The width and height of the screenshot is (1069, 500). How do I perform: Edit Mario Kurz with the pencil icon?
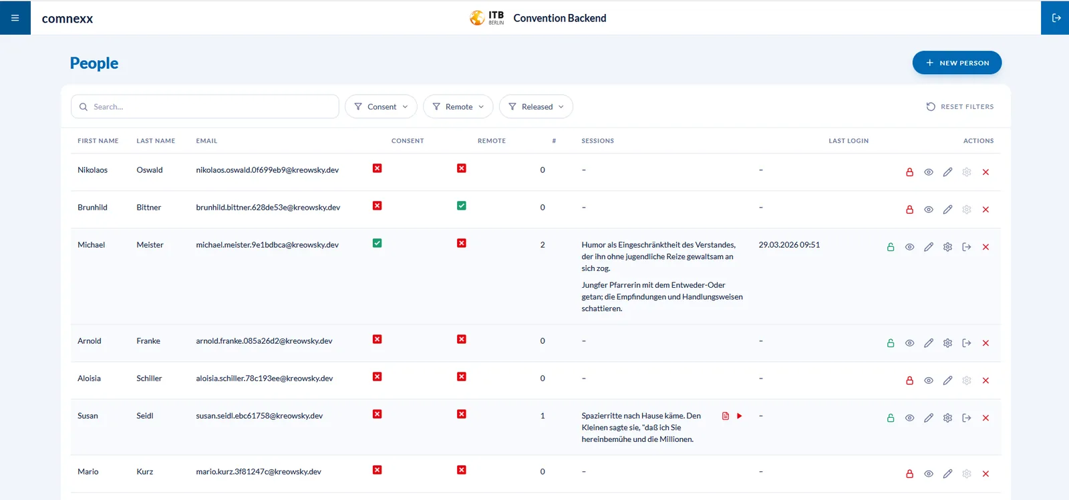pyautogui.click(x=947, y=474)
